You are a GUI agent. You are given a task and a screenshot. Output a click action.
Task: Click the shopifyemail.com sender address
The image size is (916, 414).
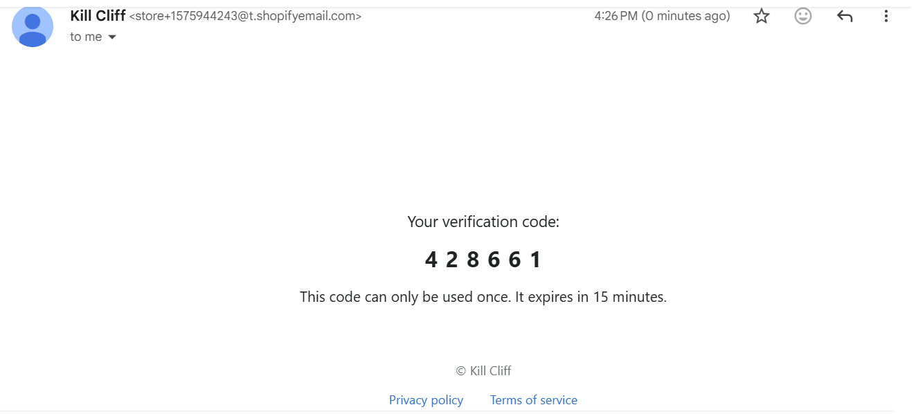[x=245, y=16]
